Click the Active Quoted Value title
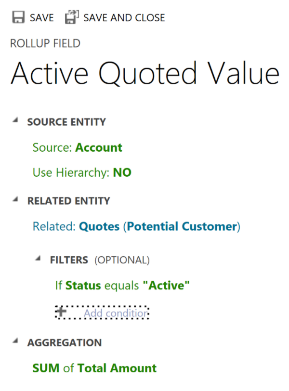This screenshot has height=391, width=289. tap(144, 74)
